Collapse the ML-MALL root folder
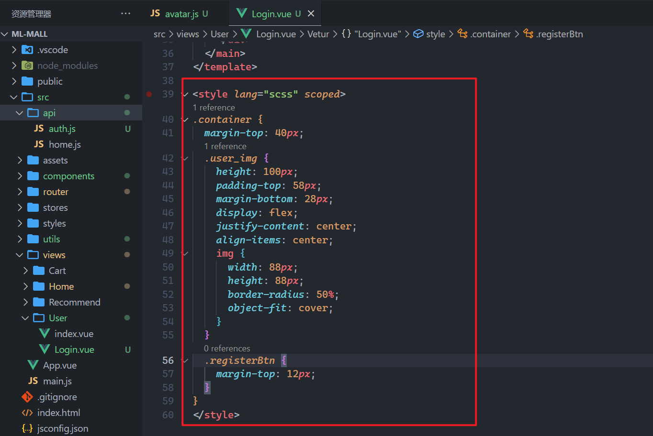Image resolution: width=653 pixels, height=436 pixels. [5, 34]
